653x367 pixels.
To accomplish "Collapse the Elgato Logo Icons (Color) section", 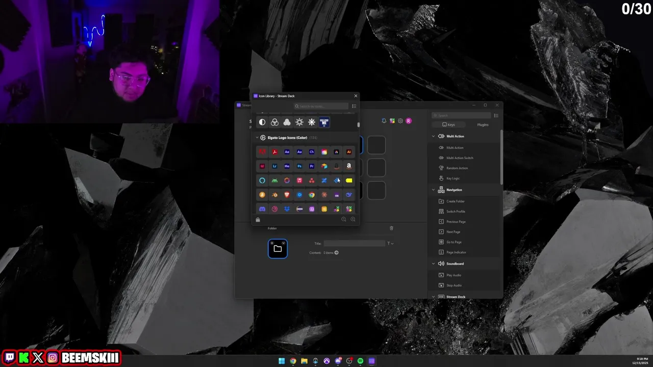I will [x=257, y=138].
